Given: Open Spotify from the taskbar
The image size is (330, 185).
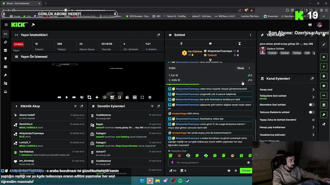Looking at the screenshot, I should 180,181.
